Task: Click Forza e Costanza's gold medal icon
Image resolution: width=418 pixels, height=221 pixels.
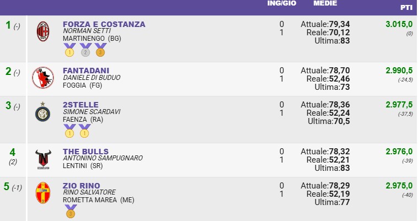Action: pyautogui.click(x=69, y=50)
